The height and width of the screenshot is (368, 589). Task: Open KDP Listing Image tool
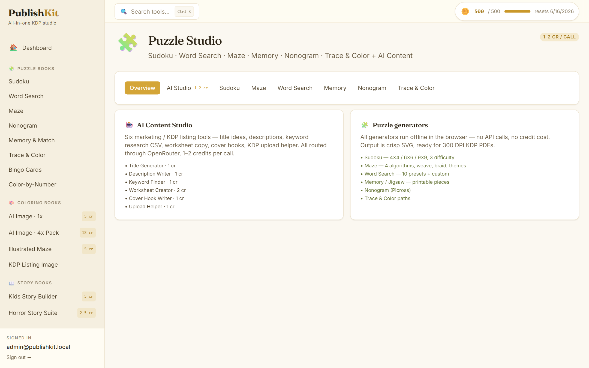(x=52, y=264)
